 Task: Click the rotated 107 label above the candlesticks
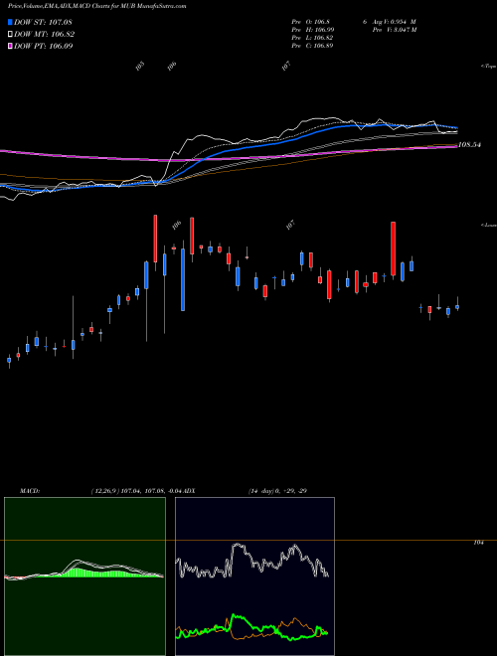(x=290, y=225)
